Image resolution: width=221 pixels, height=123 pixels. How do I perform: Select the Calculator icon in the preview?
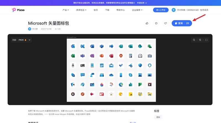coord(130,56)
